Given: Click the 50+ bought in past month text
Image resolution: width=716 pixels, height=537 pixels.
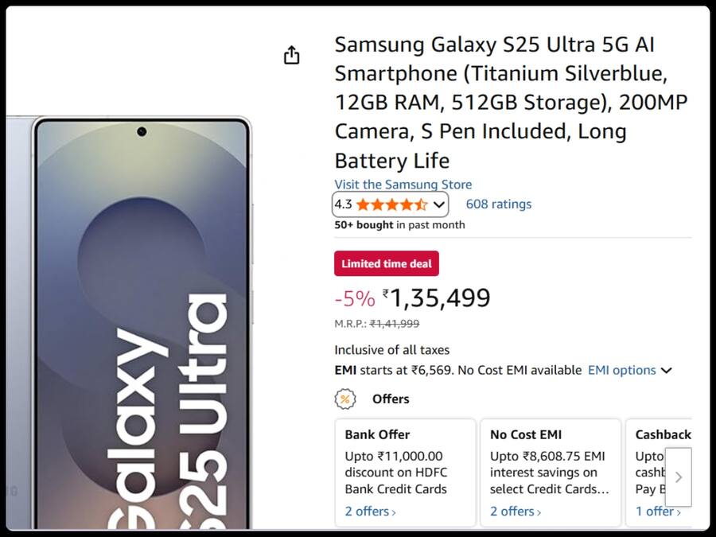Looking at the screenshot, I should click(x=399, y=225).
